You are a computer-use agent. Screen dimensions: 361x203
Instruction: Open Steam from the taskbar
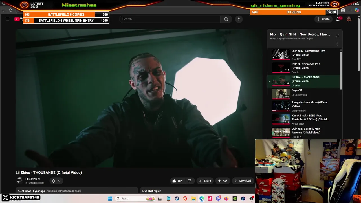(177, 198)
